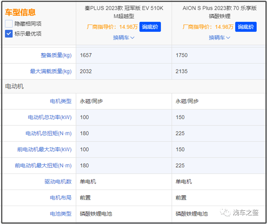Select AION 电机类型 value 永磁/同步
The image size is (267, 224).
click(x=187, y=101)
